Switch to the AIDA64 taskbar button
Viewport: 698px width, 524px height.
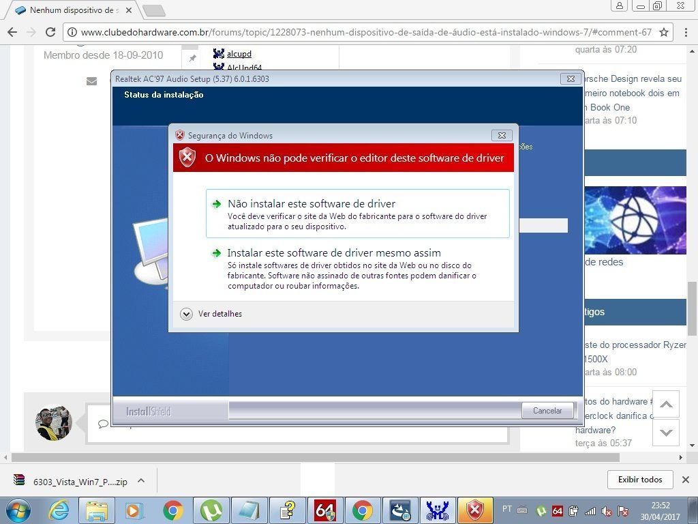[x=325, y=510]
